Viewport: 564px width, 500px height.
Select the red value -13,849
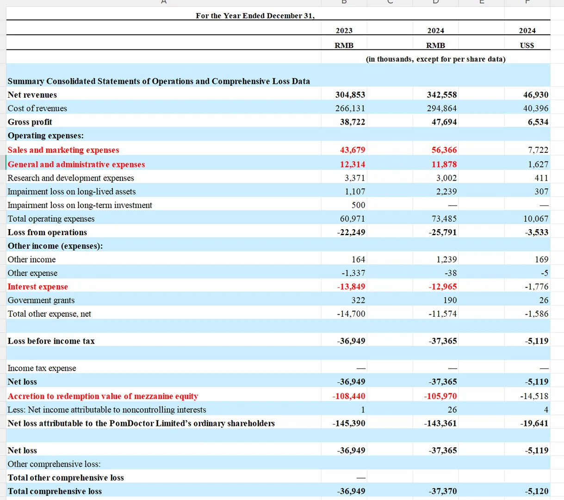[x=351, y=287]
